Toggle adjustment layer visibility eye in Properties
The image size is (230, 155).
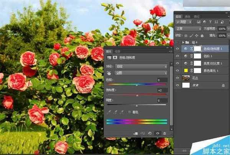click(x=158, y=133)
